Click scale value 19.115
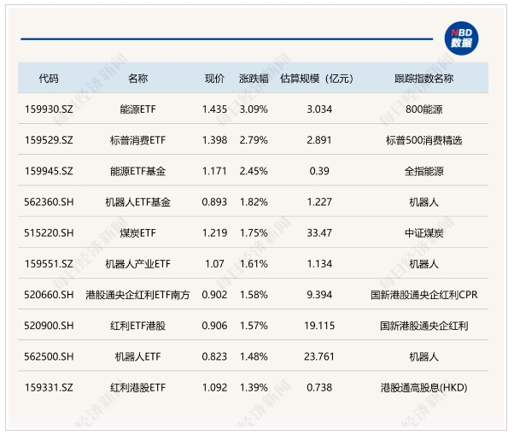Viewport: 514px width, 435px height. click(x=319, y=326)
